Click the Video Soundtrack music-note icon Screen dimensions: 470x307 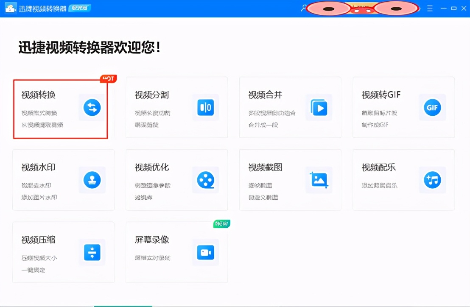pyautogui.click(x=432, y=180)
